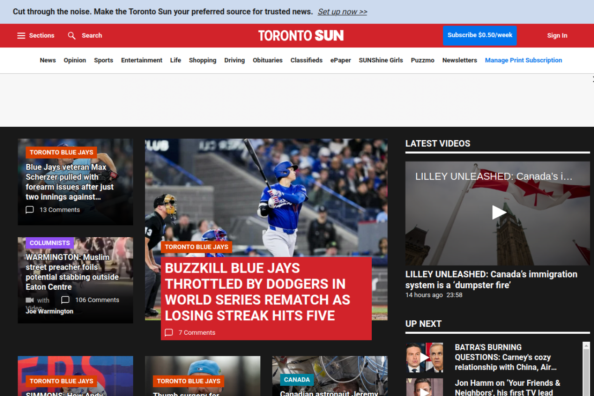
Task: Open the Sections hamburger menu icon
Action: click(21, 36)
